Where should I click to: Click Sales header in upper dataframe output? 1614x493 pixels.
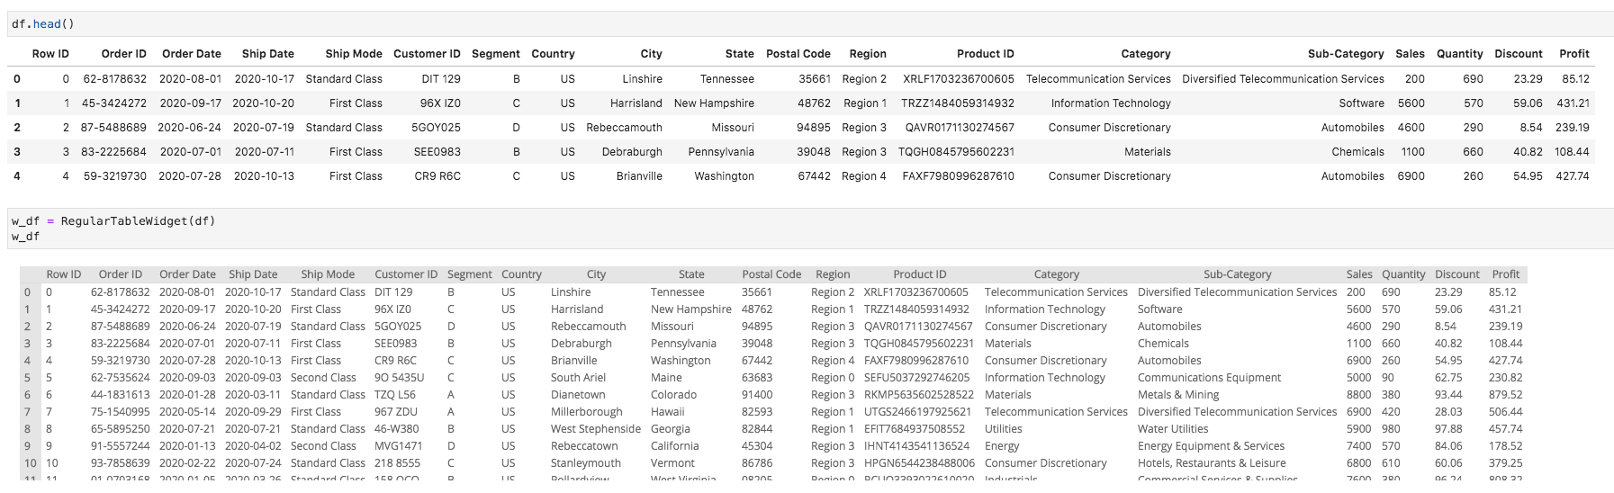click(x=1410, y=54)
